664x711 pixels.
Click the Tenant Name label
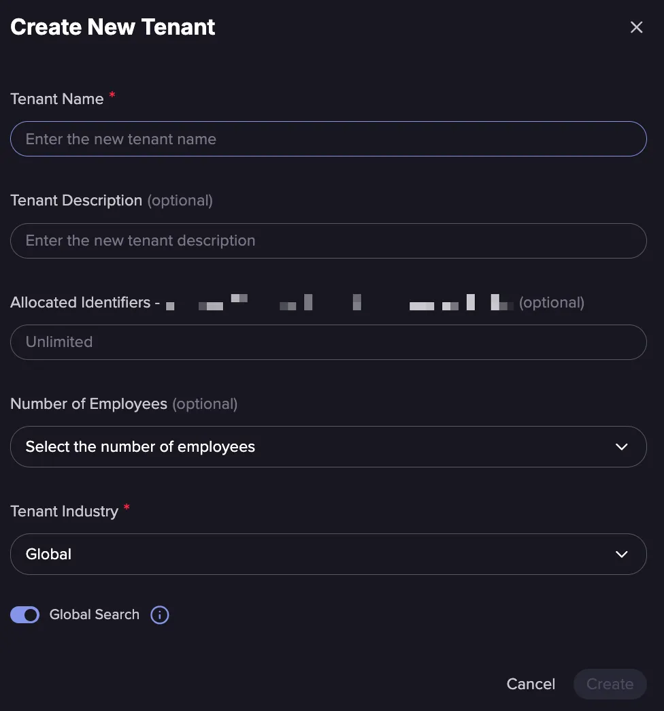[x=57, y=99]
